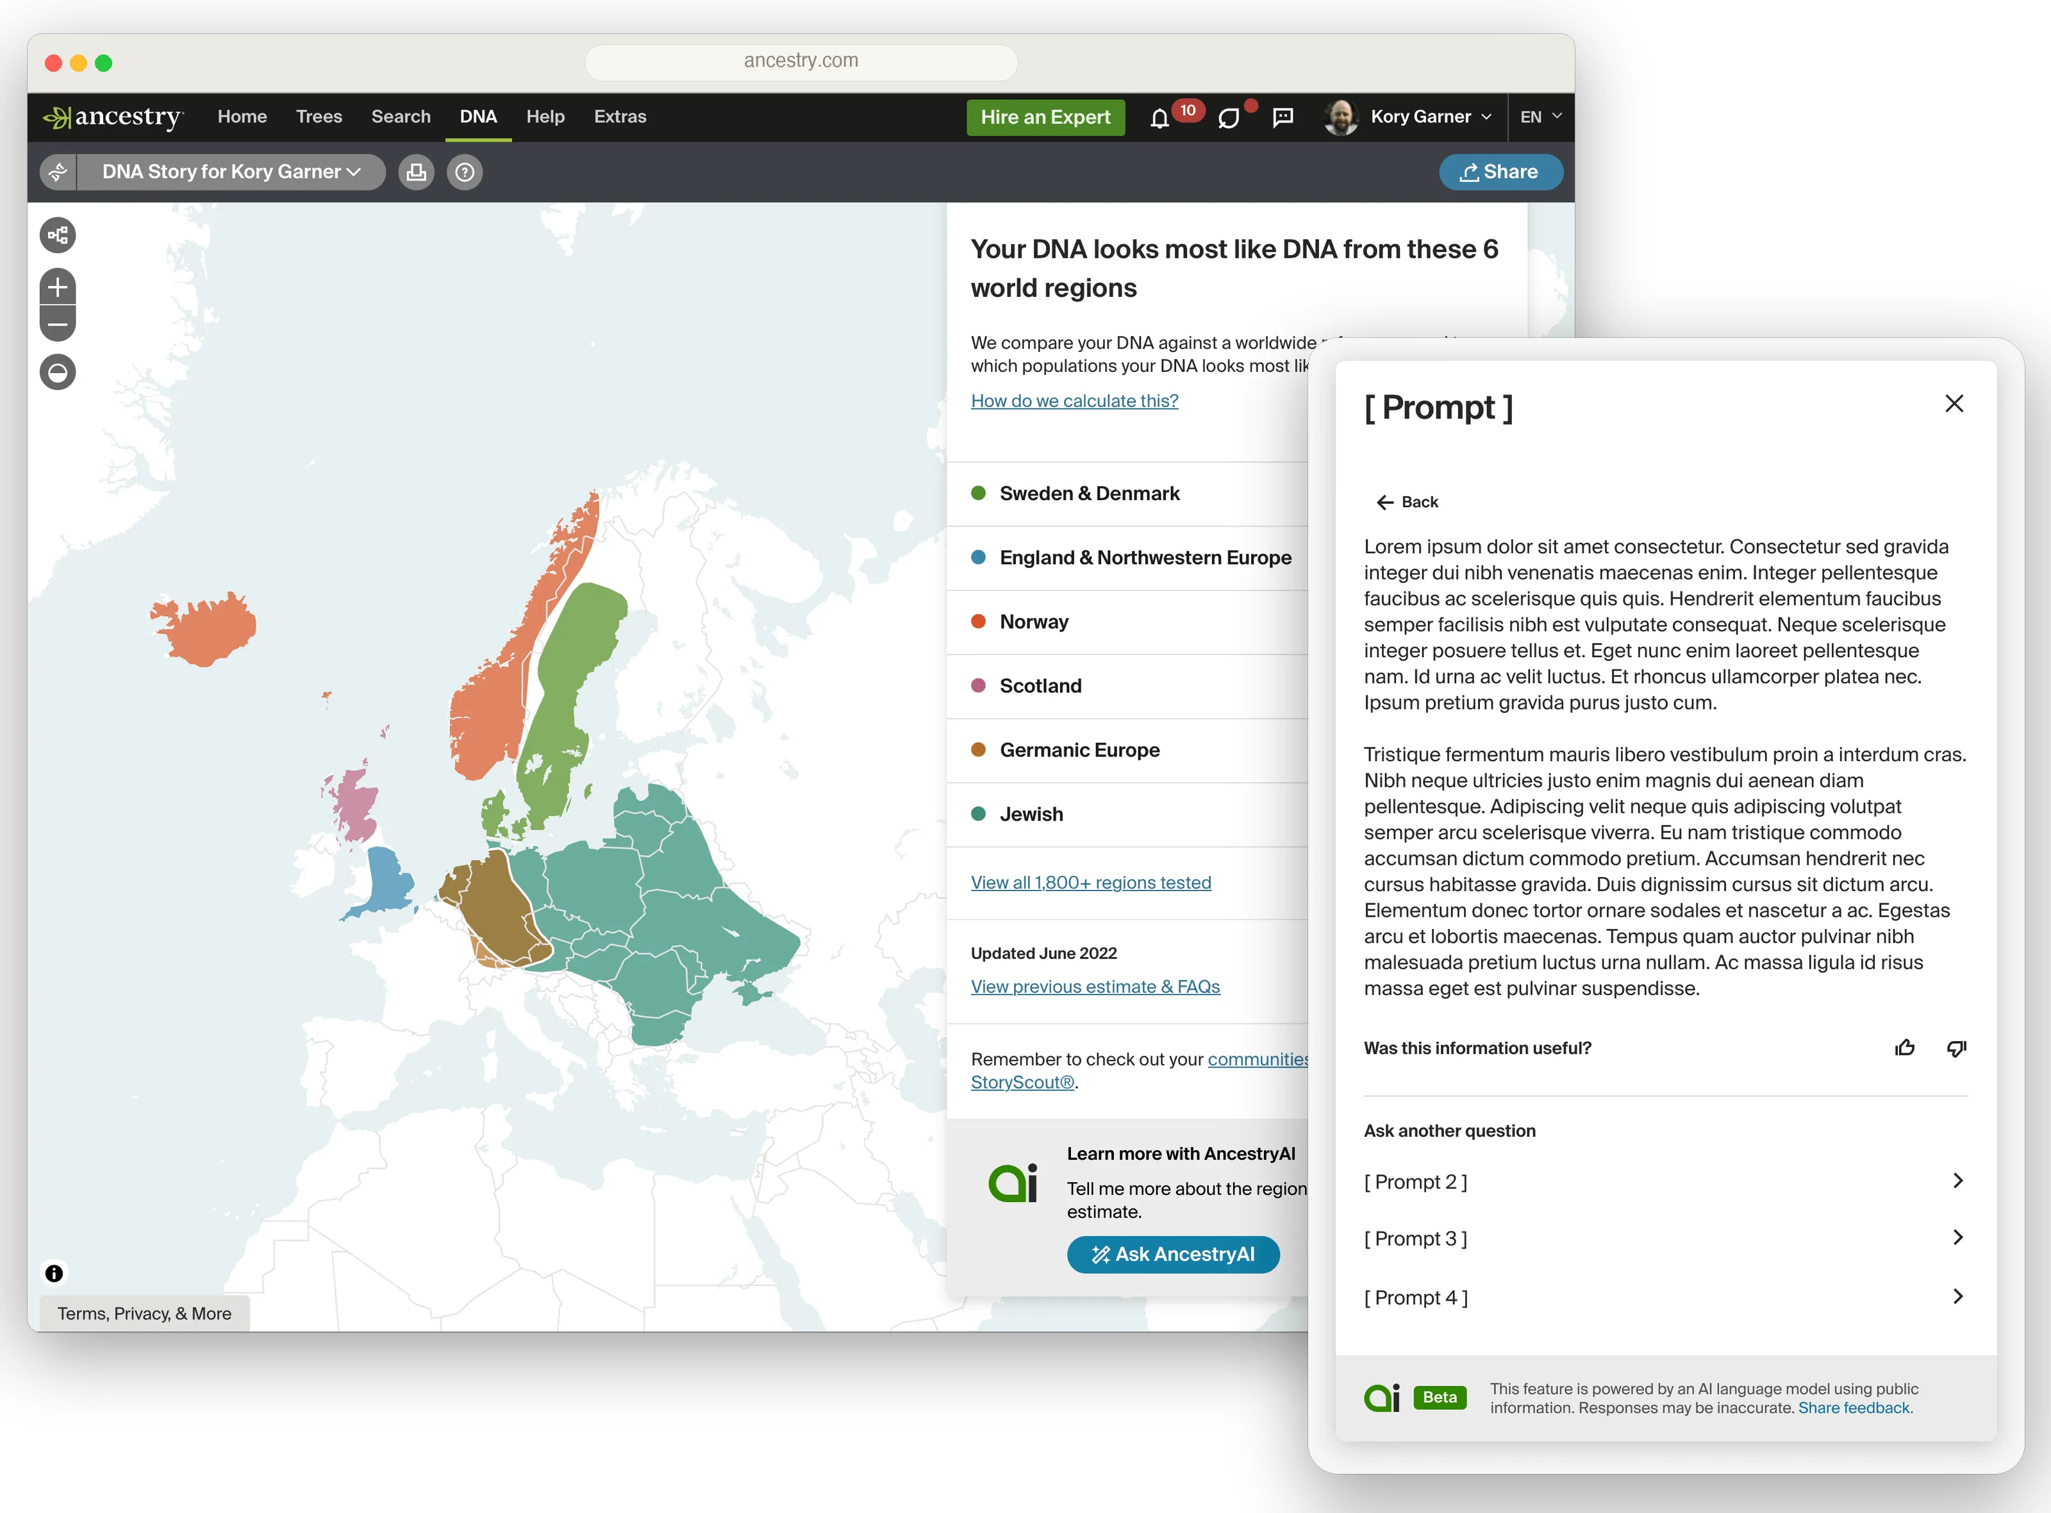Click the Share feedback link

click(1855, 1409)
